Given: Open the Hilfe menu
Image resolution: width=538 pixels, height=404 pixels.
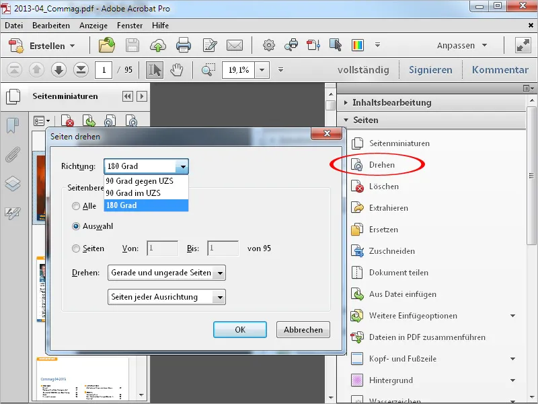Looking at the screenshot, I should (160, 26).
